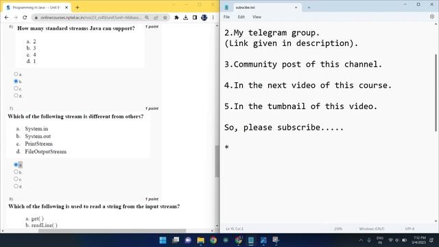439x247 pixels.
Task: Click the forward arrow in Chrome
Action: pyautogui.click(x=16, y=17)
